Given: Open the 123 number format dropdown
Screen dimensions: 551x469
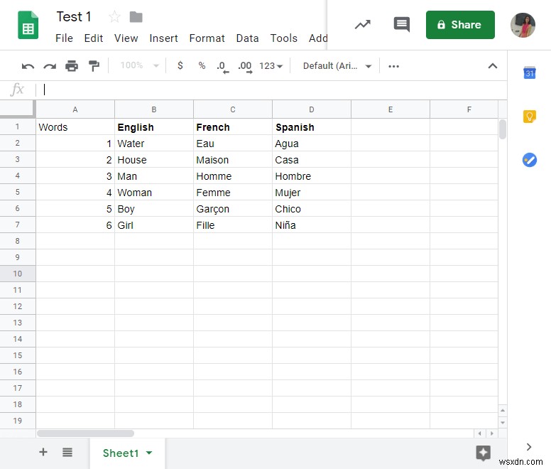Looking at the screenshot, I should click(271, 66).
